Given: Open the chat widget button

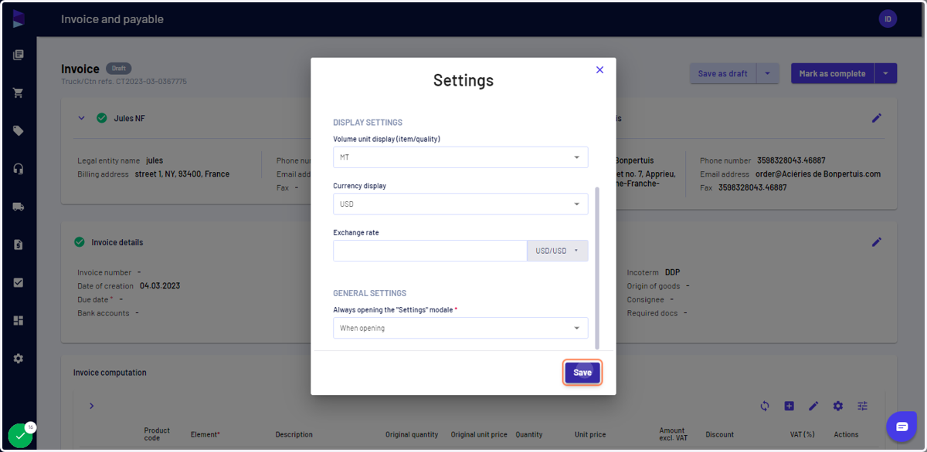Looking at the screenshot, I should (x=902, y=427).
